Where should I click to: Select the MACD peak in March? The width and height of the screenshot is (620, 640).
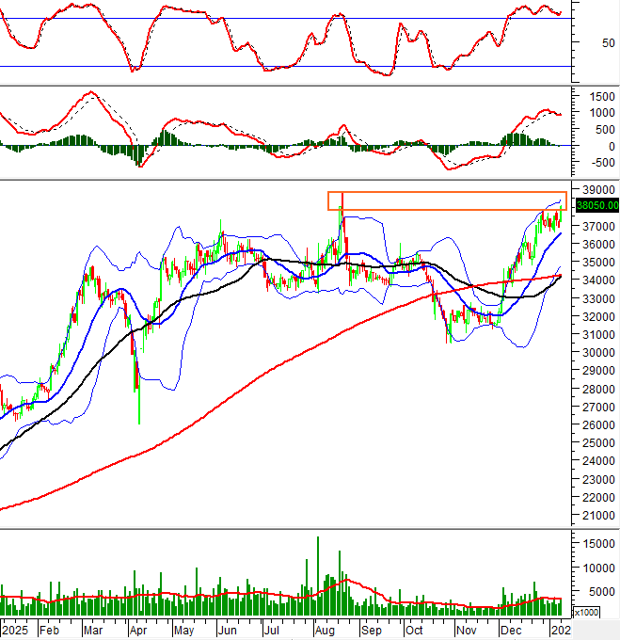click(90, 93)
